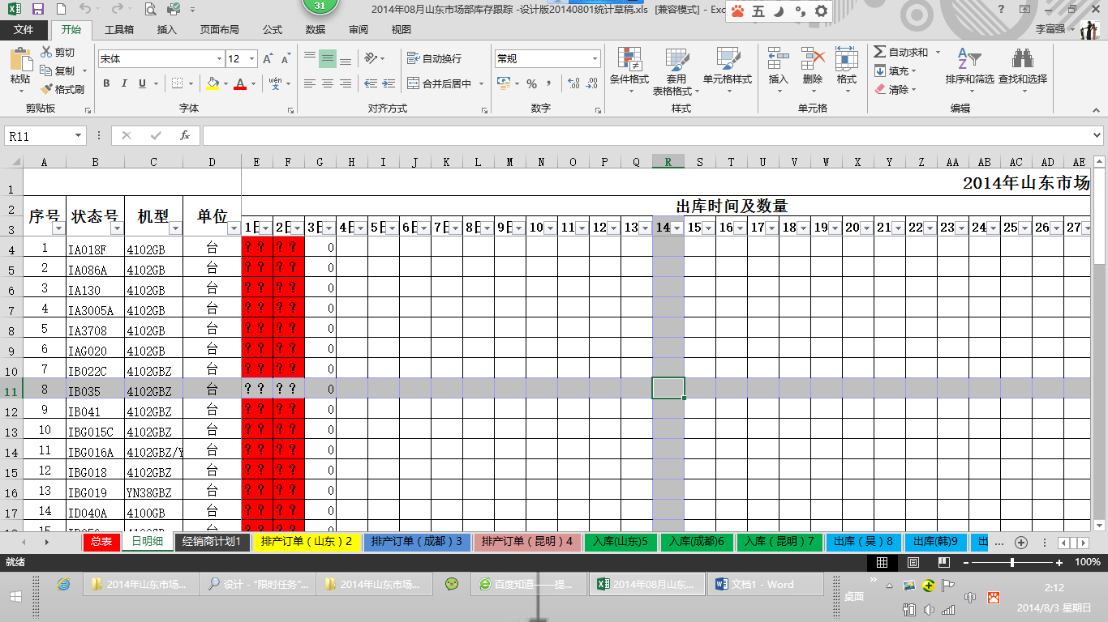Image resolution: width=1108 pixels, height=622 pixels.
Task: Expand the number format dropdown 常规
Action: coord(595,59)
